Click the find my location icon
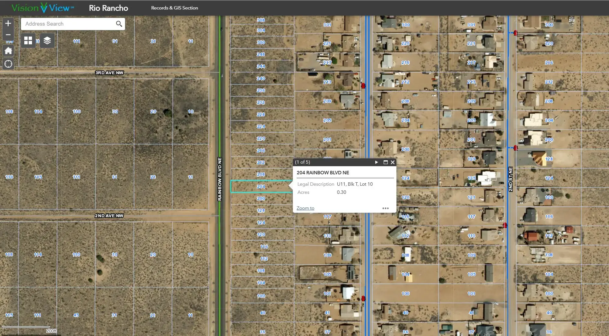The image size is (609, 336). tap(8, 64)
